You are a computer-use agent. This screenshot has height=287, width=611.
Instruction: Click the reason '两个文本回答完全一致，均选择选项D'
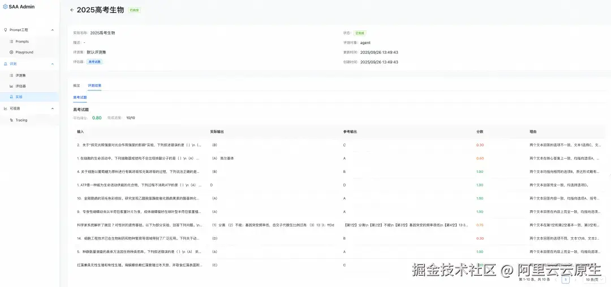tap(559, 185)
